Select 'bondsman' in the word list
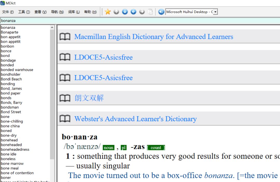 (x=10, y=107)
